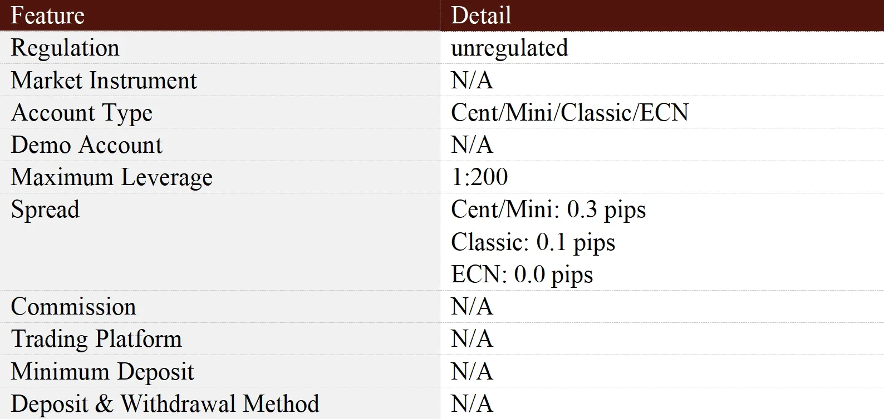Click the Detail column header
This screenshot has height=419, width=884.
point(481,15)
